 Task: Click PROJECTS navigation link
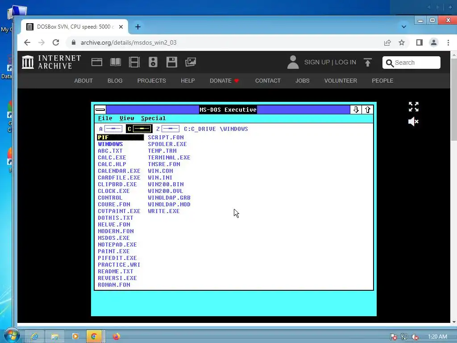click(x=152, y=81)
